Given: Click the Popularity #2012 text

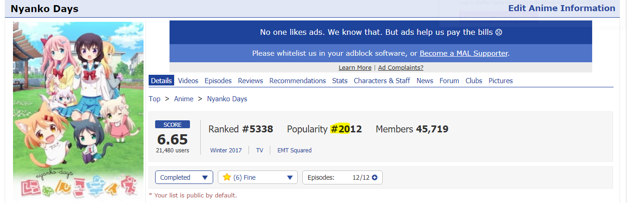Looking at the screenshot, I should pos(324,129).
